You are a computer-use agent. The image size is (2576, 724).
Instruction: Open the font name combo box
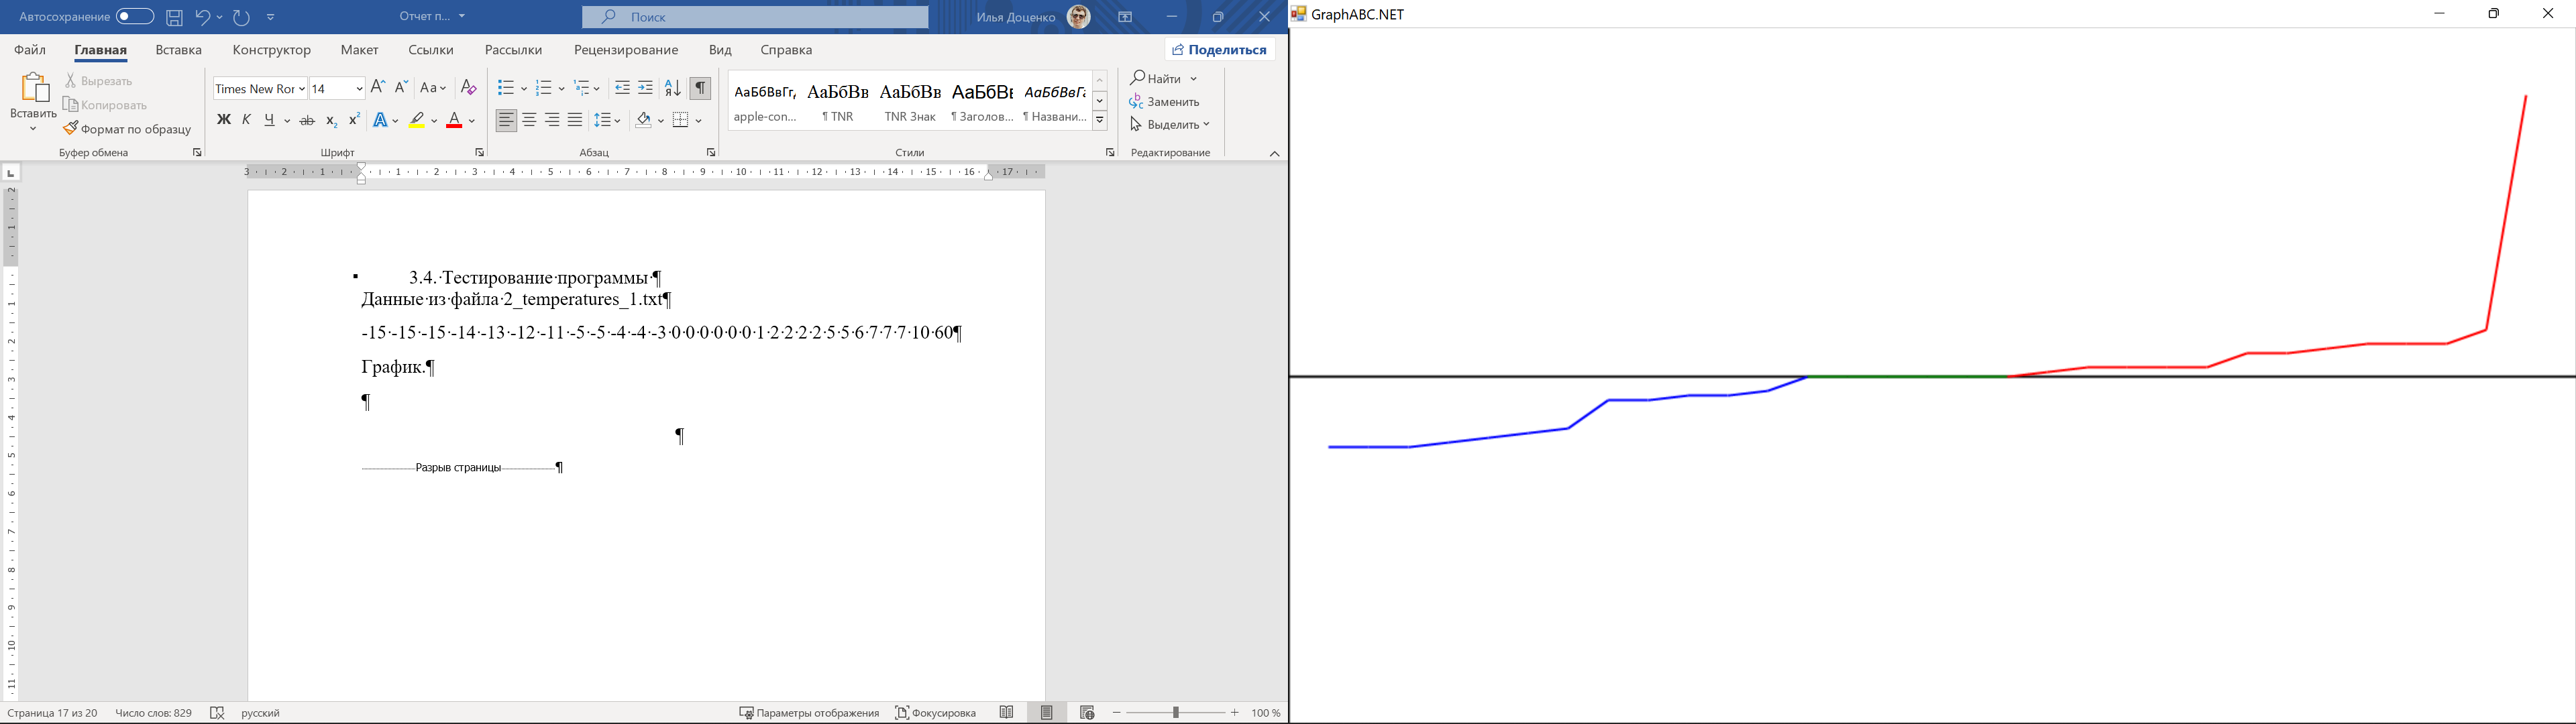[x=260, y=89]
